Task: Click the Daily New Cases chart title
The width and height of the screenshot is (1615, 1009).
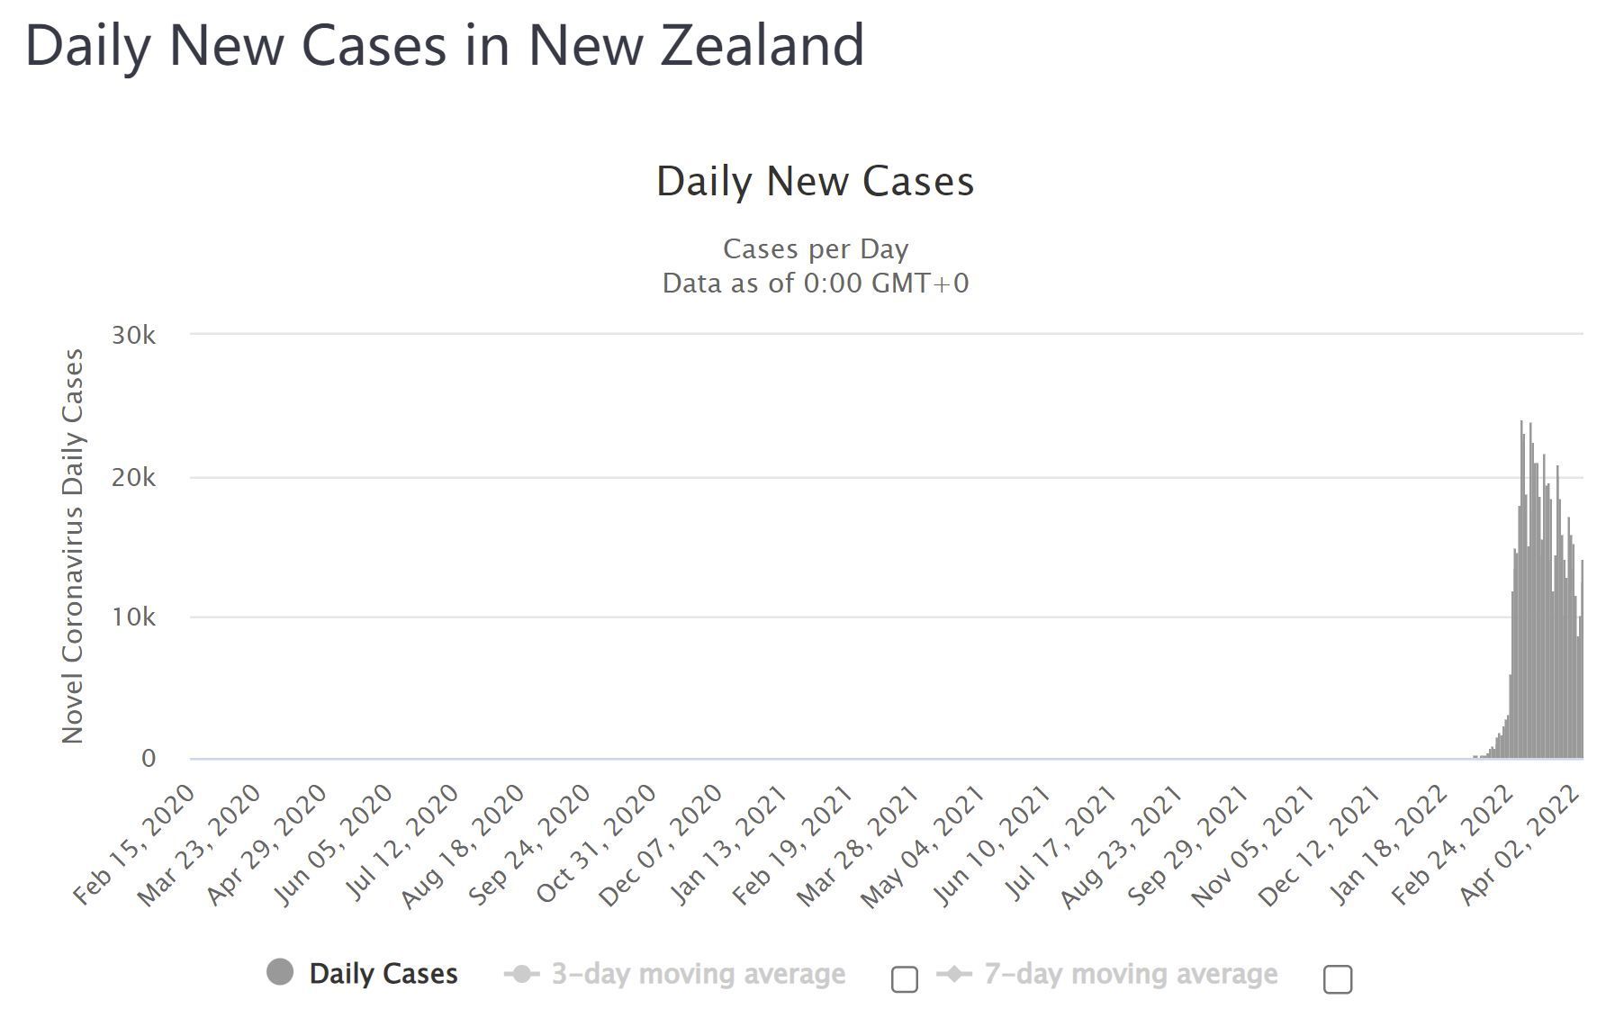Action: (815, 181)
